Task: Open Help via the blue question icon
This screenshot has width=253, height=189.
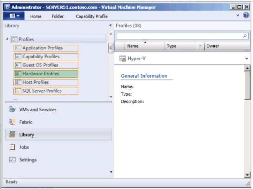Action: (246, 15)
